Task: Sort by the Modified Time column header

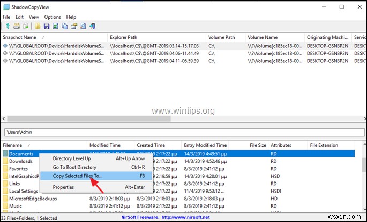Action: pos(111,145)
